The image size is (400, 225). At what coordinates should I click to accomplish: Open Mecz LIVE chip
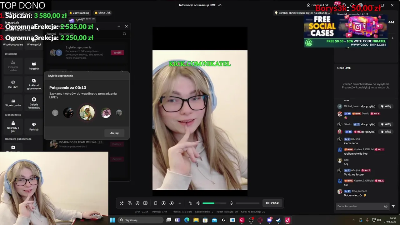click(102, 13)
